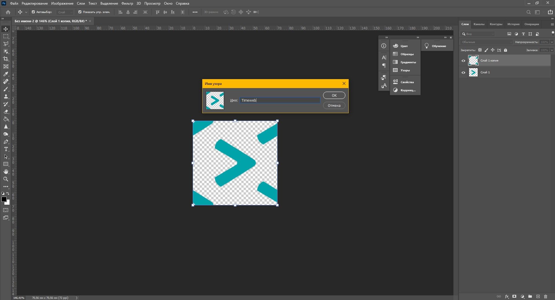Toggle Показать упр. элем. checkbox
The height and width of the screenshot is (300, 555).
coord(80,12)
